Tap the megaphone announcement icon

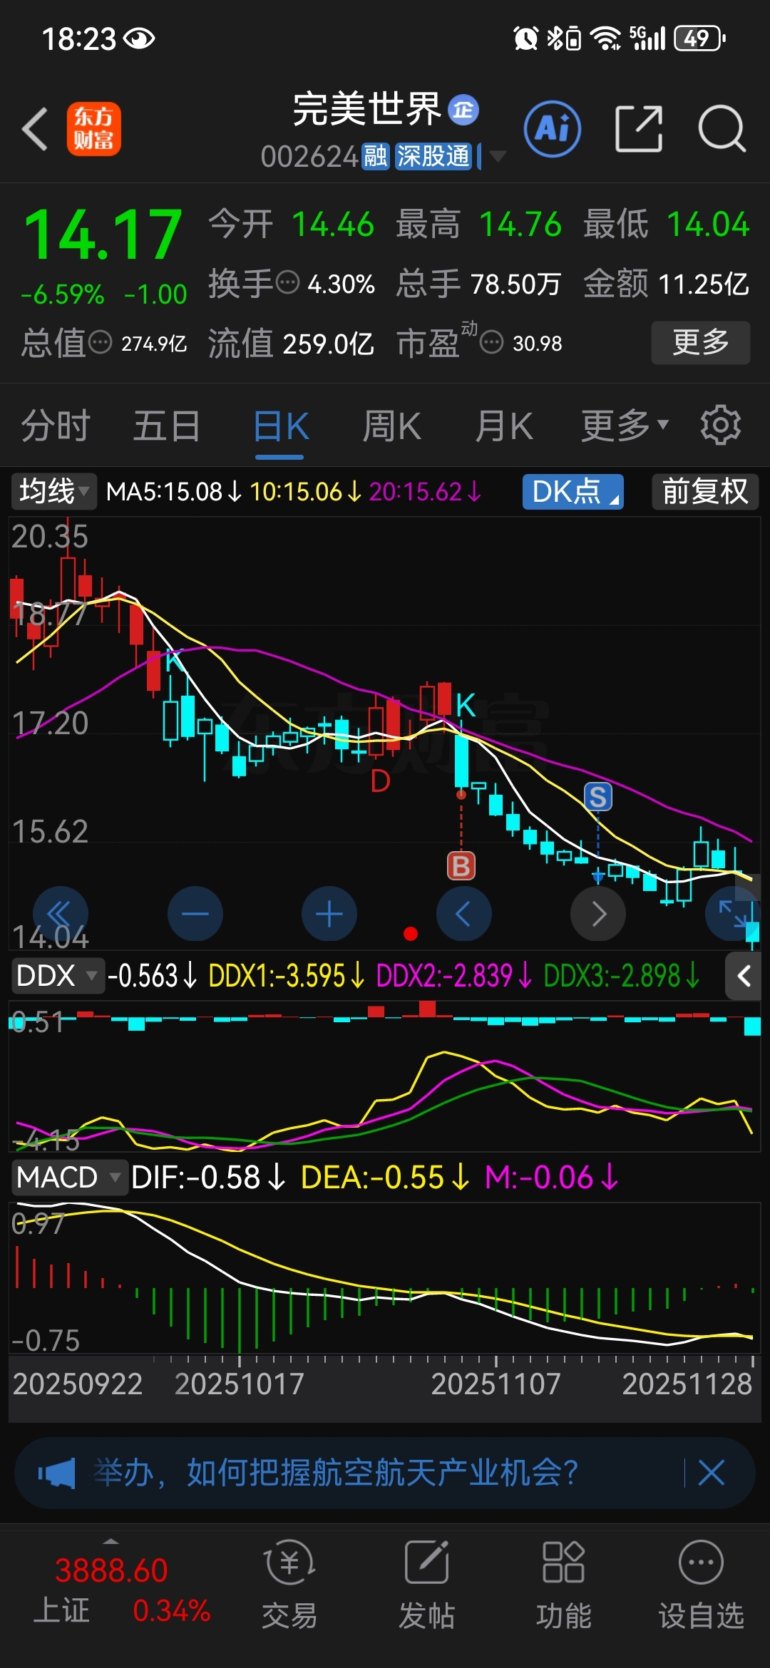click(56, 1473)
